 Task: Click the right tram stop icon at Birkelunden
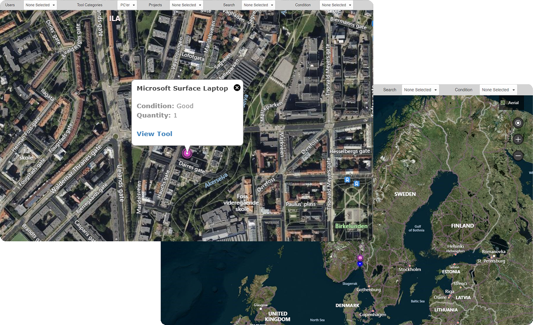click(x=356, y=184)
